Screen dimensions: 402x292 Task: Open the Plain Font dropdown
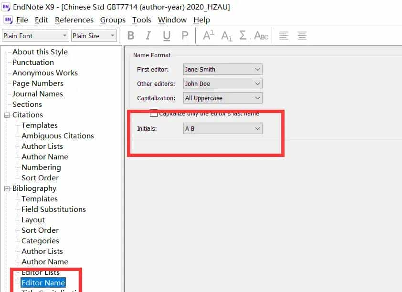35,36
